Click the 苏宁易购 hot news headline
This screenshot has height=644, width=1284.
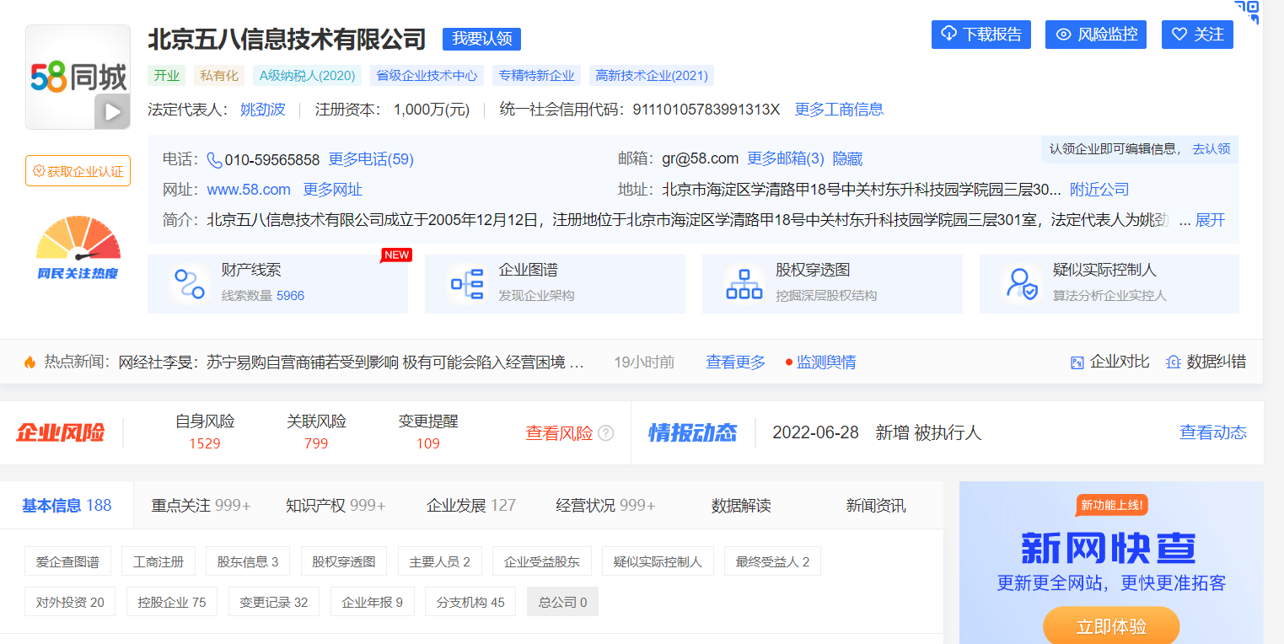click(x=352, y=362)
